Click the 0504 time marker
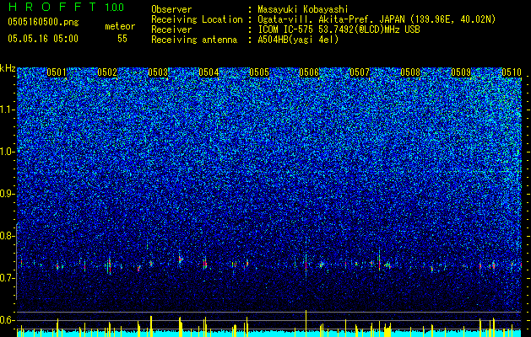The width and height of the screenshot is (531, 337). click(x=209, y=72)
